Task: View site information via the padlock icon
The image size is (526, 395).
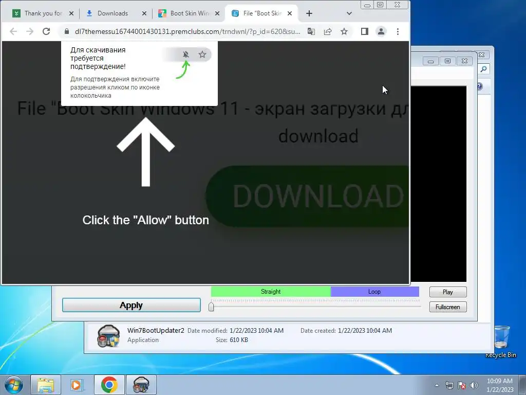Action: (x=67, y=31)
